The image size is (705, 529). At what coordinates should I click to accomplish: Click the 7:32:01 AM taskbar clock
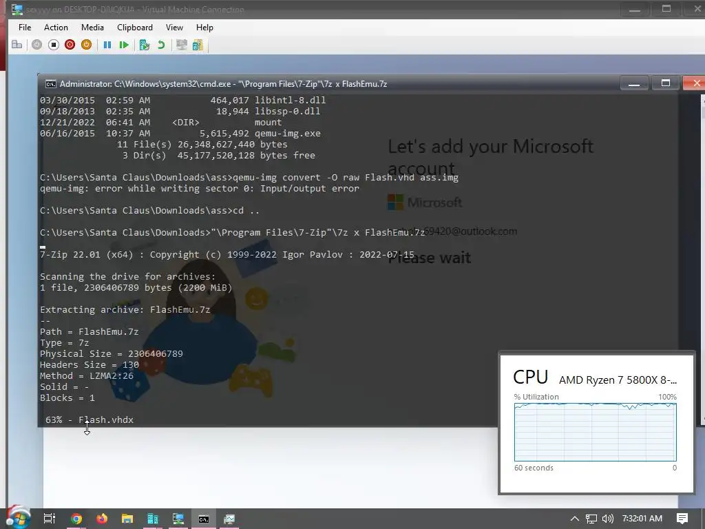point(642,519)
